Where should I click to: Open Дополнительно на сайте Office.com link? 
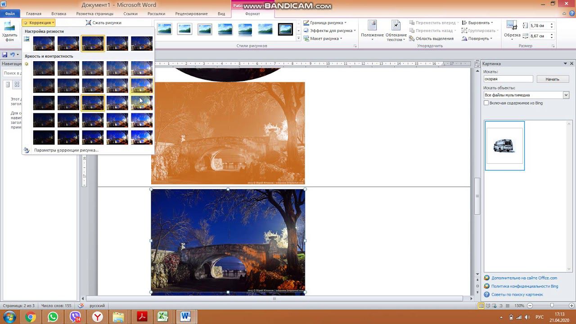(x=524, y=278)
